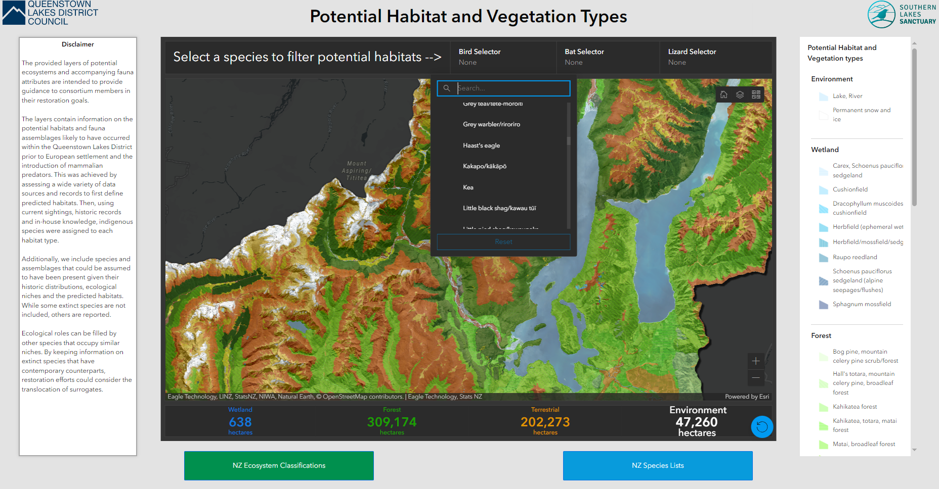
Task: Click the Environment 47,260 hectares indicator
Action: pos(698,421)
